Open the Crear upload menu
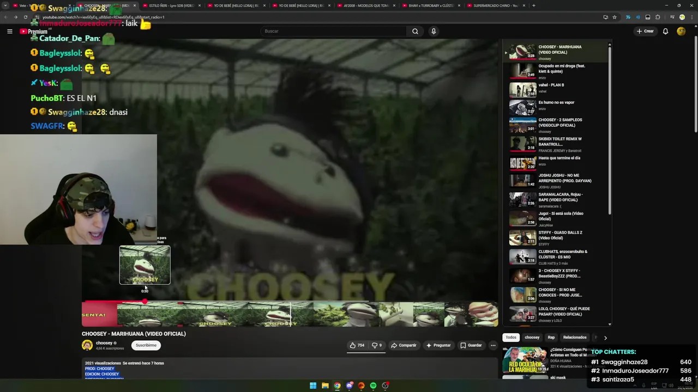This screenshot has width=698, height=392. (x=645, y=31)
